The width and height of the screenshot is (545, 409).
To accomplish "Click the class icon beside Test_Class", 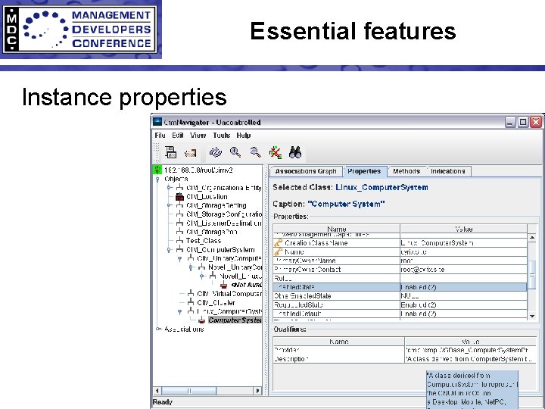I will pyautogui.click(x=179, y=241).
